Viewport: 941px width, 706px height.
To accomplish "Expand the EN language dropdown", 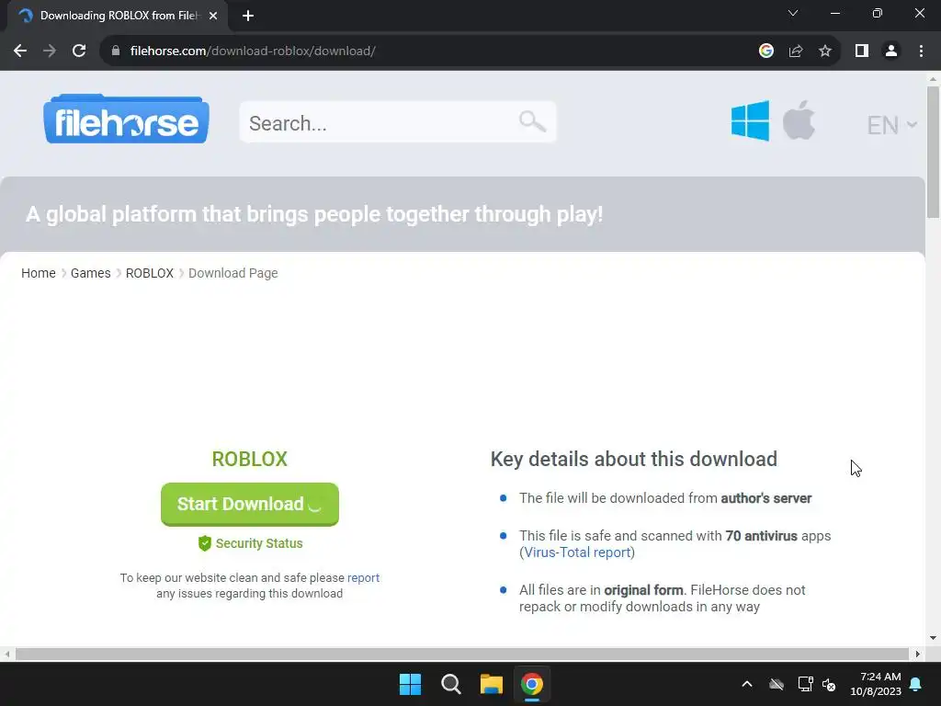I will [x=891, y=125].
